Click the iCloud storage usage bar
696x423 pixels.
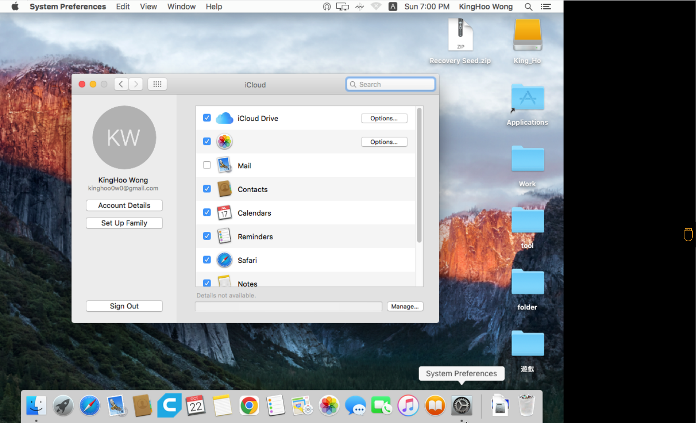[x=289, y=307]
